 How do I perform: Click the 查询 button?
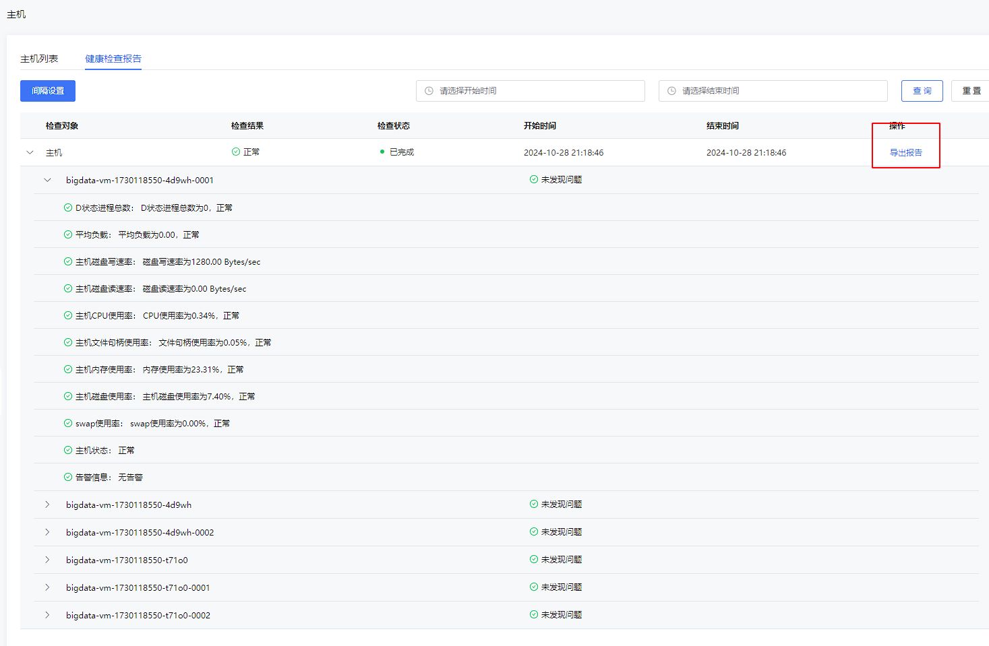pos(922,91)
